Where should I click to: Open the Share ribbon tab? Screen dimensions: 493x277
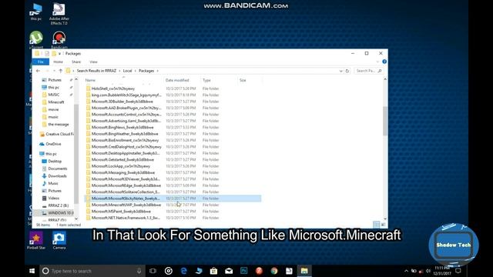[x=76, y=62]
